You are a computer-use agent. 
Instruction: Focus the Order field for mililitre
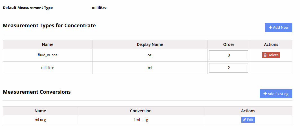point(229,68)
